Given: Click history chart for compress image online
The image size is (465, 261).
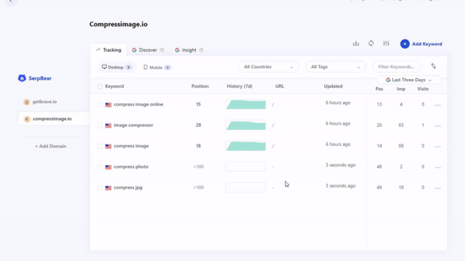Looking at the screenshot, I should click(245, 104).
